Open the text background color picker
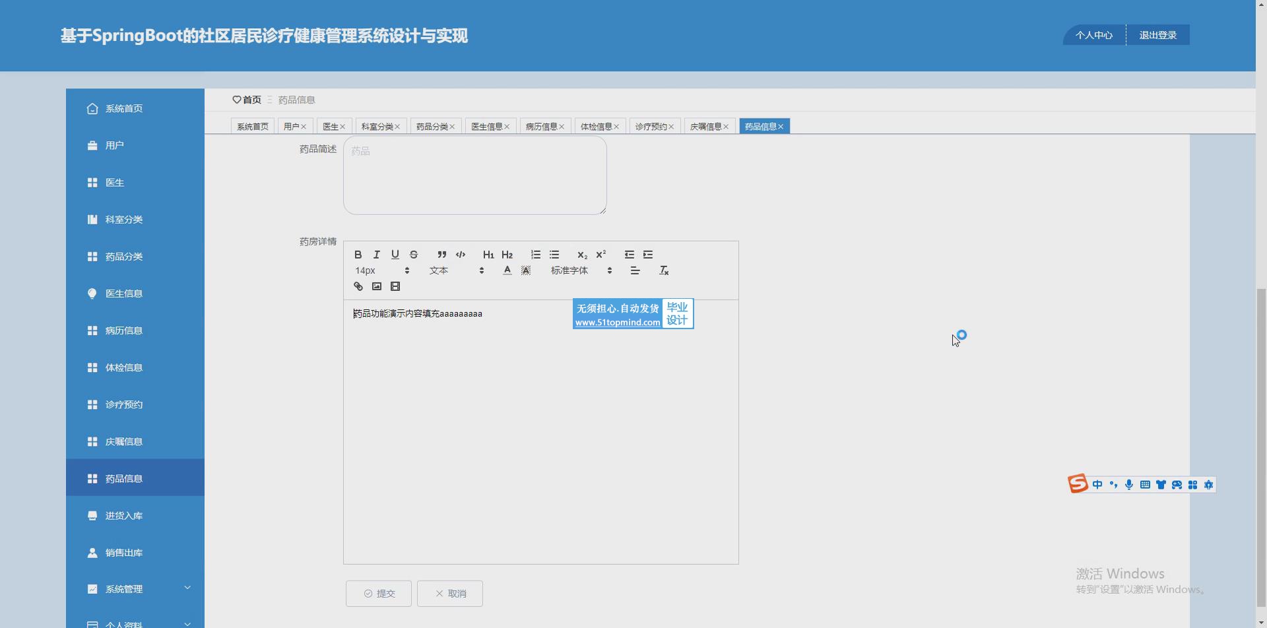Image resolution: width=1267 pixels, height=628 pixels. pyautogui.click(x=526, y=270)
